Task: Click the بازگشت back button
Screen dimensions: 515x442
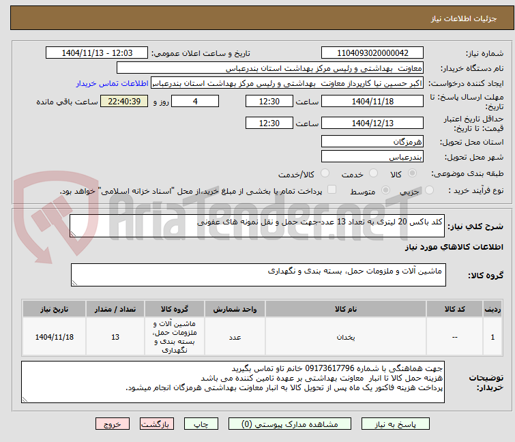Action: (x=157, y=424)
